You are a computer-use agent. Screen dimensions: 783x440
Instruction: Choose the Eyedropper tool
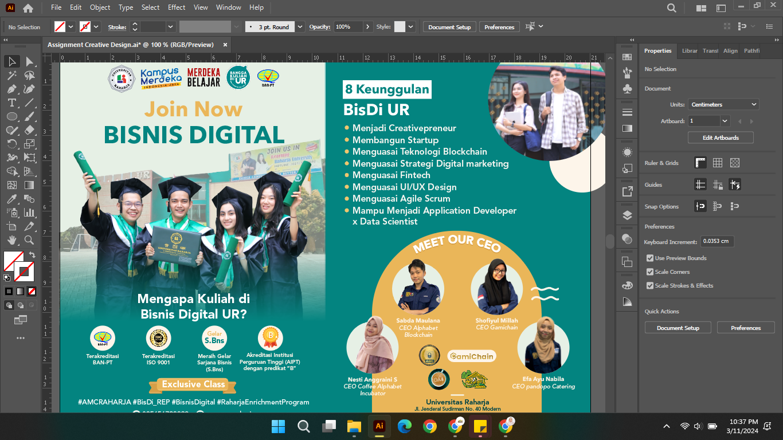point(11,199)
